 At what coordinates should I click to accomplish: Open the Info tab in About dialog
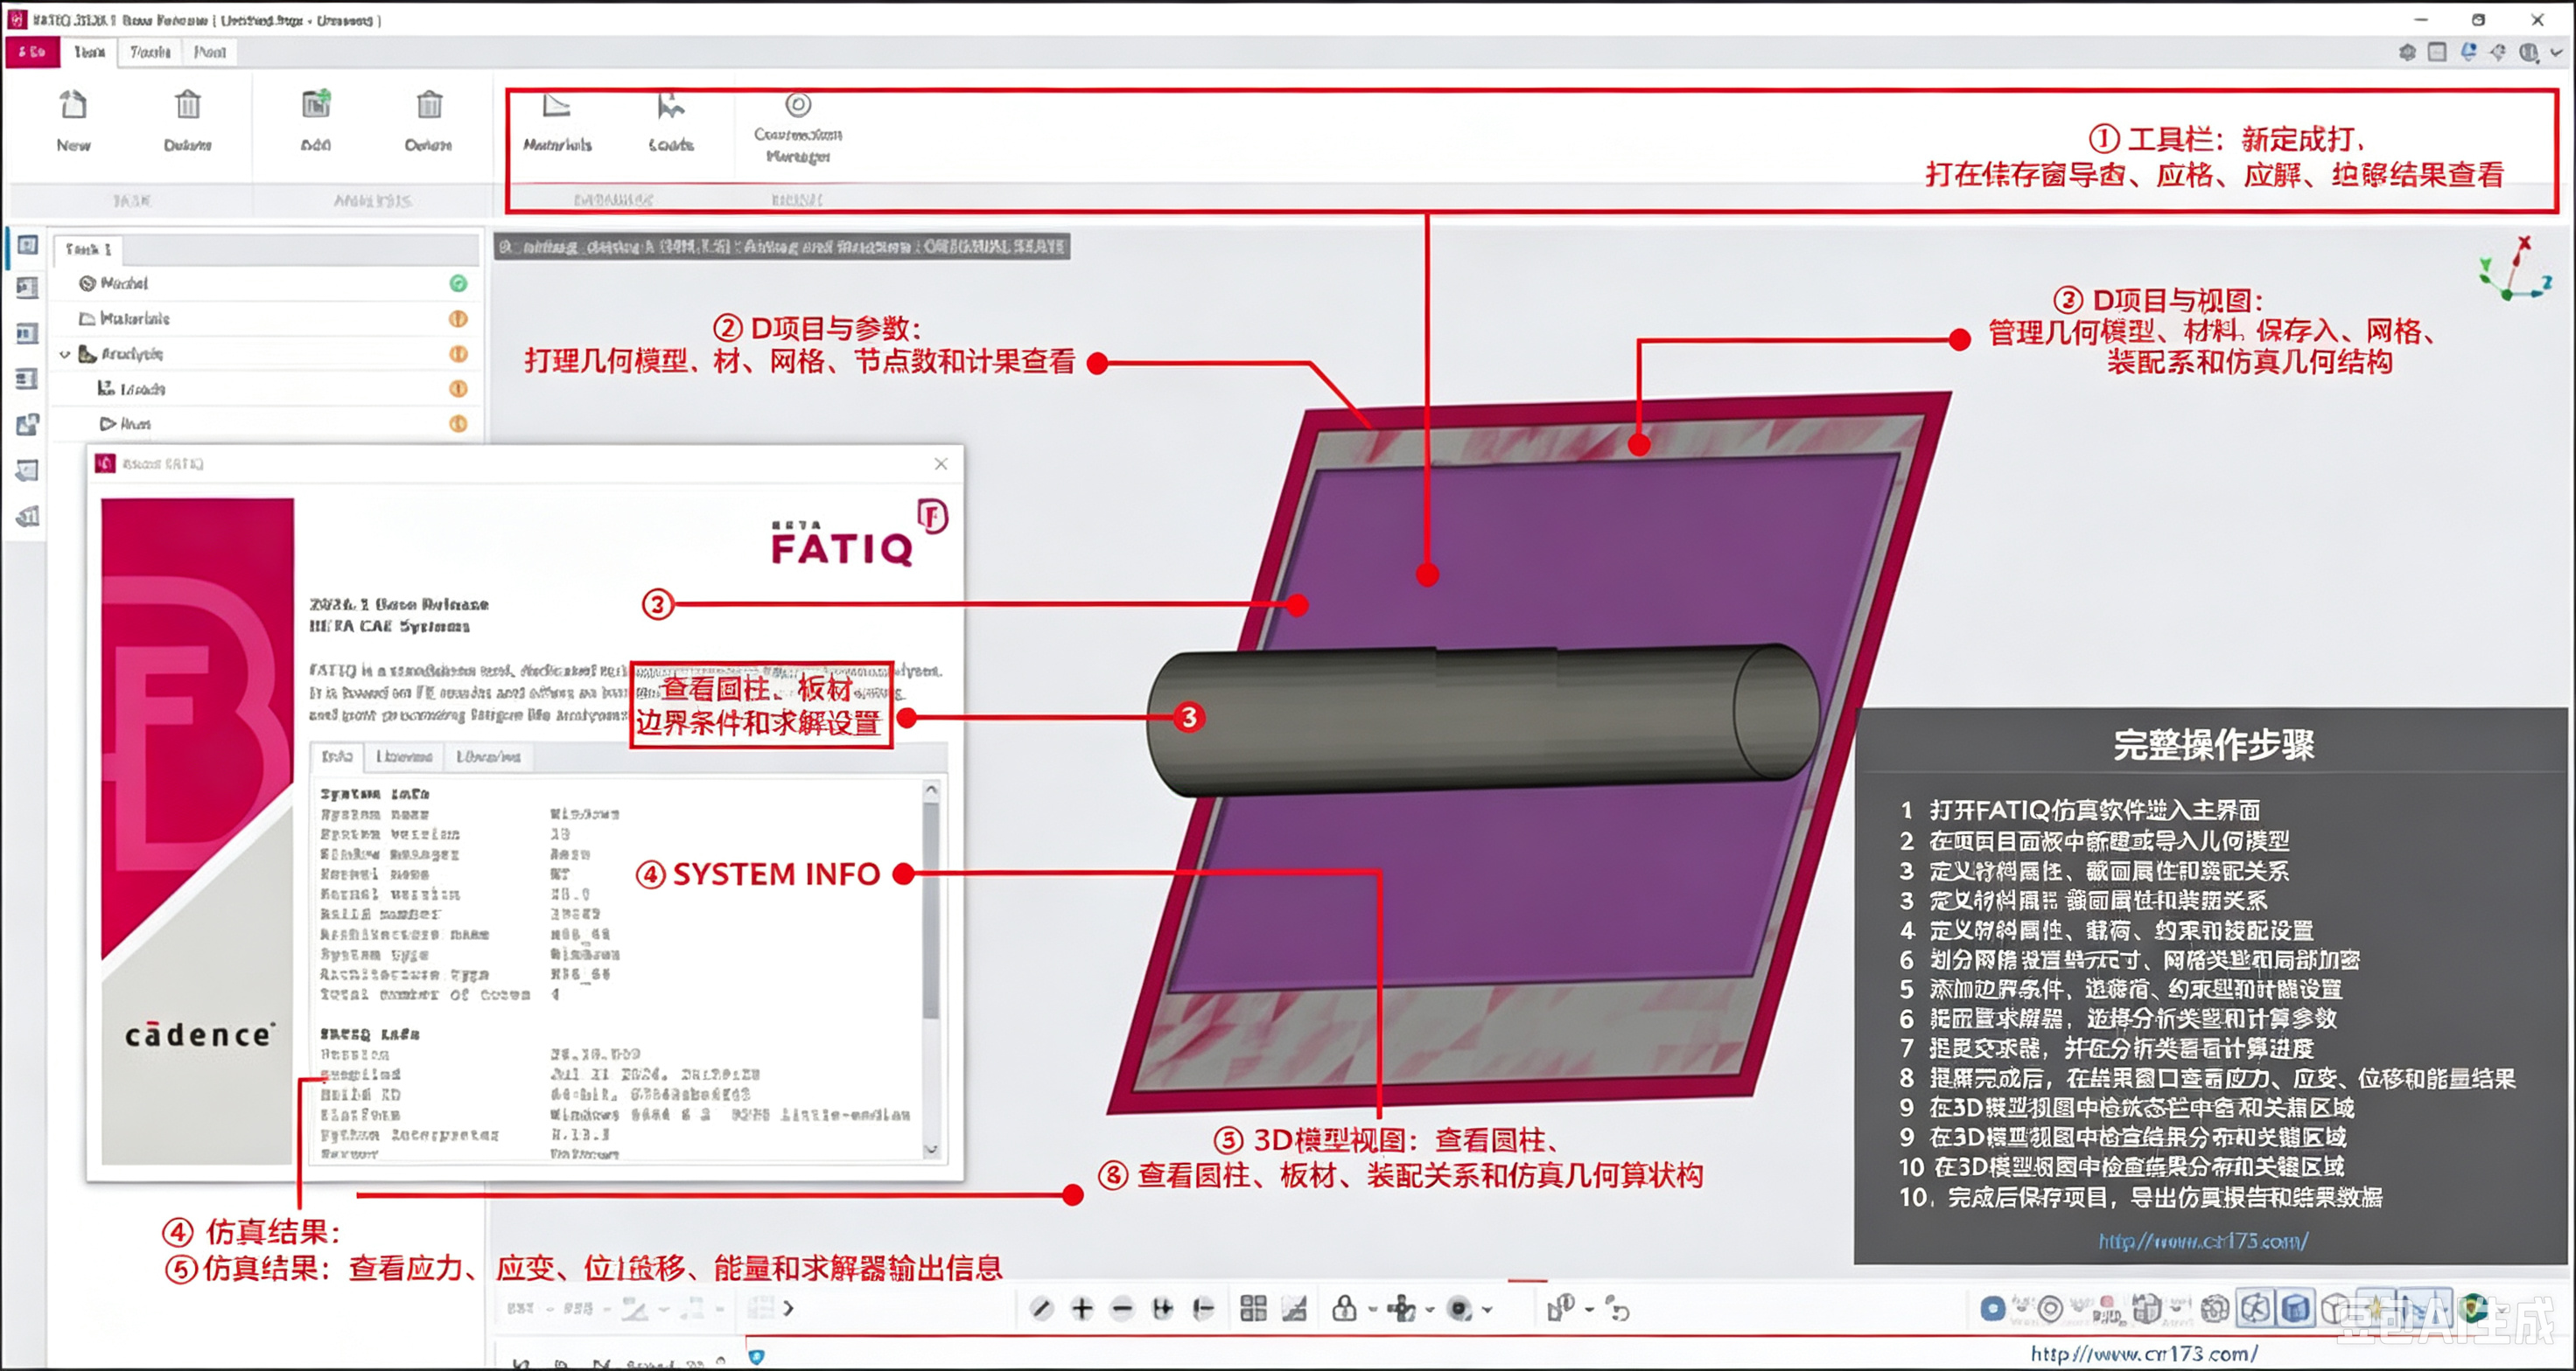coord(337,756)
